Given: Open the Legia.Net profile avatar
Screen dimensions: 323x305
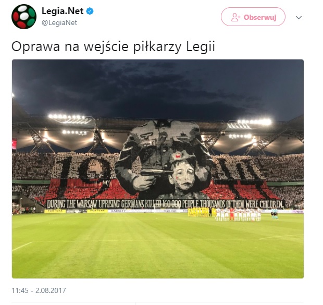Looking at the screenshot, I should point(24,17).
